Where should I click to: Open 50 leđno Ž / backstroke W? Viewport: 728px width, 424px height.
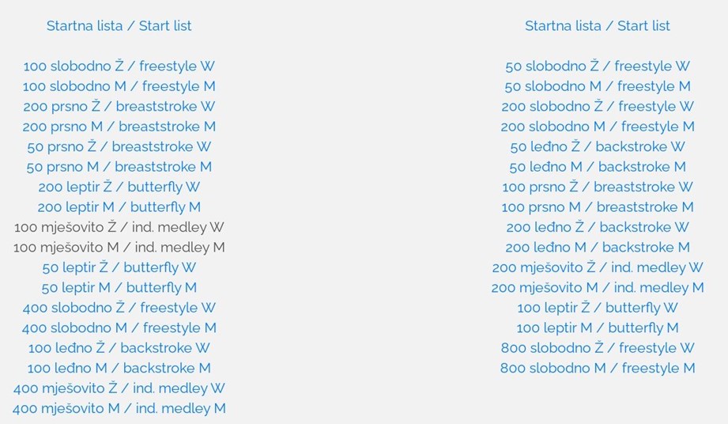click(x=598, y=147)
